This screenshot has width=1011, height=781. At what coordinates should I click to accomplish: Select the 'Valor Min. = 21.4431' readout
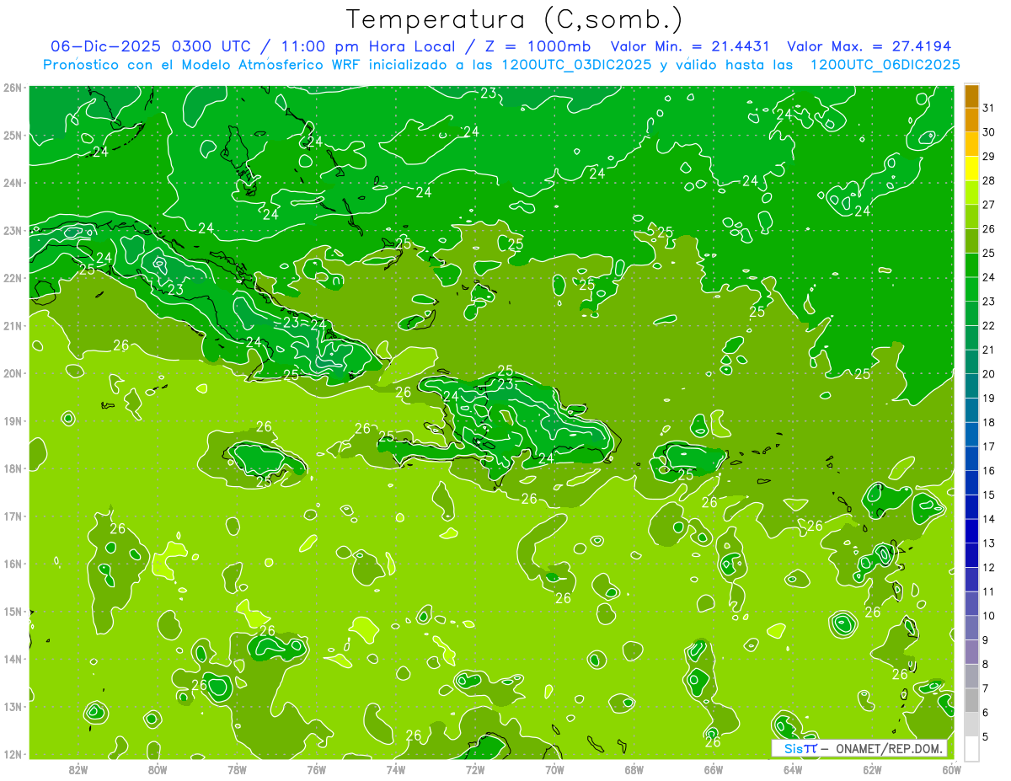coord(691,46)
